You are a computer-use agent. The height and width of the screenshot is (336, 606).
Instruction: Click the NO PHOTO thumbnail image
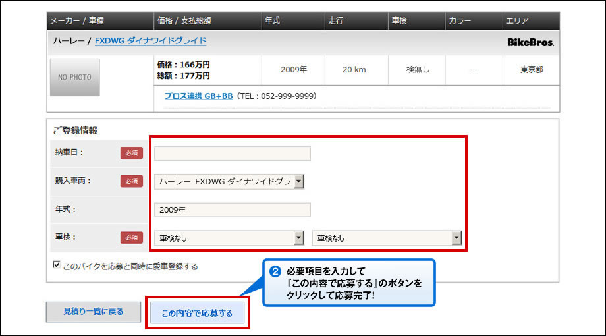[x=75, y=77]
